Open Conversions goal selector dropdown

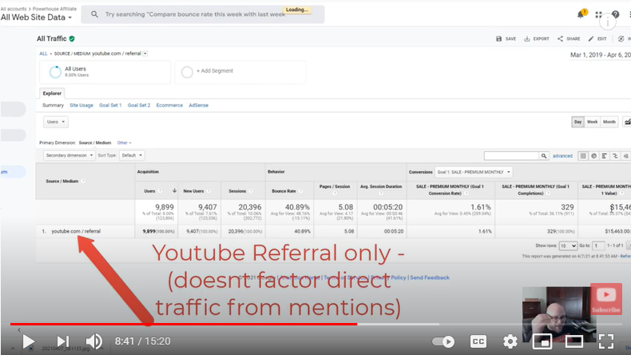[473, 172]
